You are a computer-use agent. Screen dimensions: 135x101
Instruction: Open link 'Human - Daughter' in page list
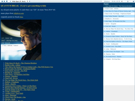11,76
